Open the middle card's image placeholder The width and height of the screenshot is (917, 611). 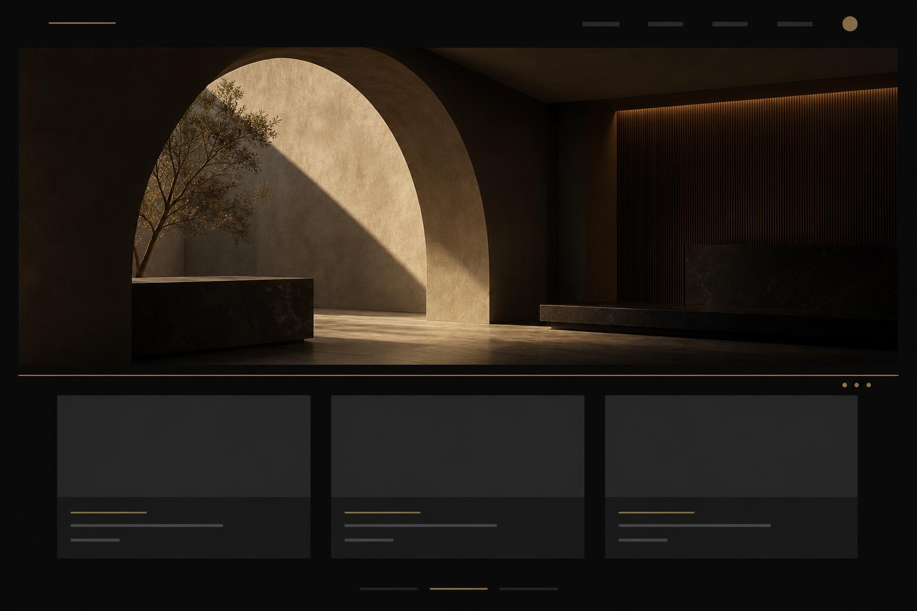point(458,446)
